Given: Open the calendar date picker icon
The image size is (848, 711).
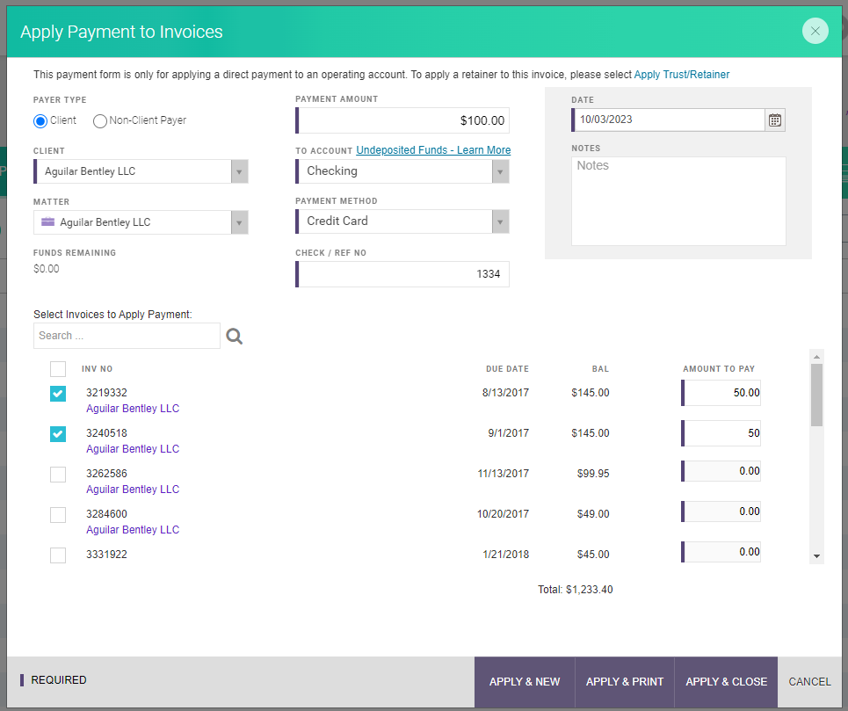Looking at the screenshot, I should (774, 120).
